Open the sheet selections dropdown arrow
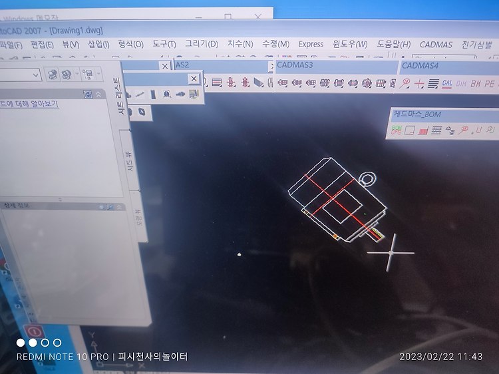Image resolution: width=499 pixels, height=374 pixels. pos(98,75)
